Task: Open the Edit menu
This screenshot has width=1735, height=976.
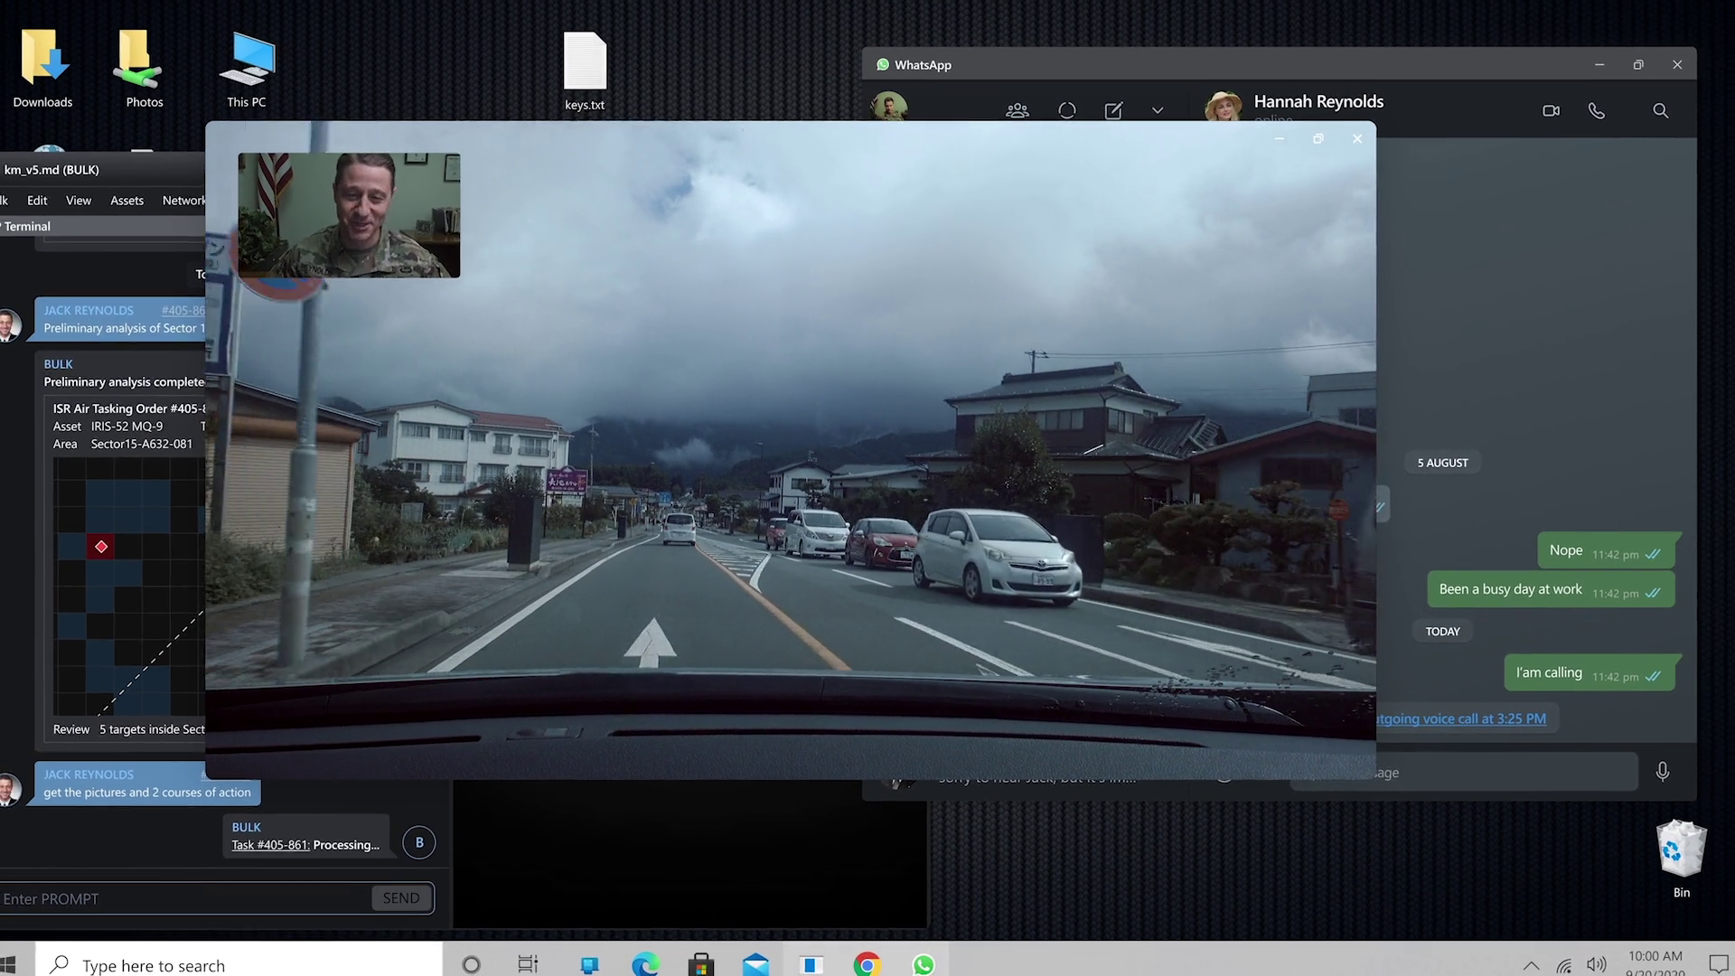Action: (x=37, y=201)
